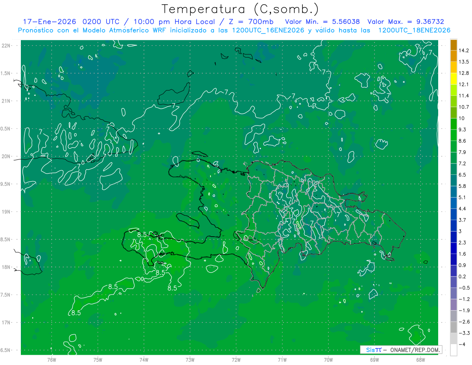Pick the dark blue swatch between 1.6 and 2.3
The height and width of the screenshot is (365, 472).
click(454, 248)
